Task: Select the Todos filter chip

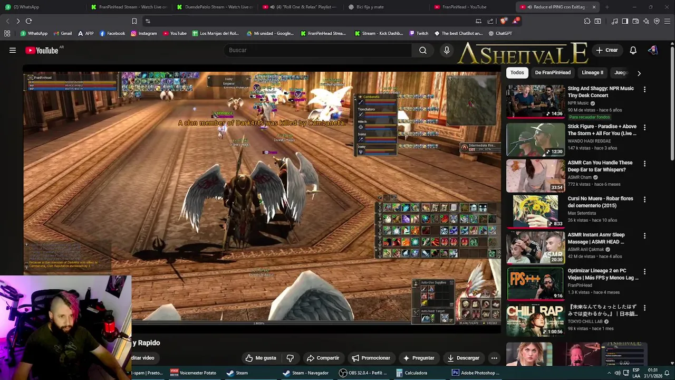Action: pos(517,73)
